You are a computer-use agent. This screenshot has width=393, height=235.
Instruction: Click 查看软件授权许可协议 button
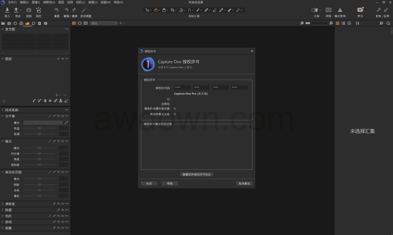pos(196,175)
